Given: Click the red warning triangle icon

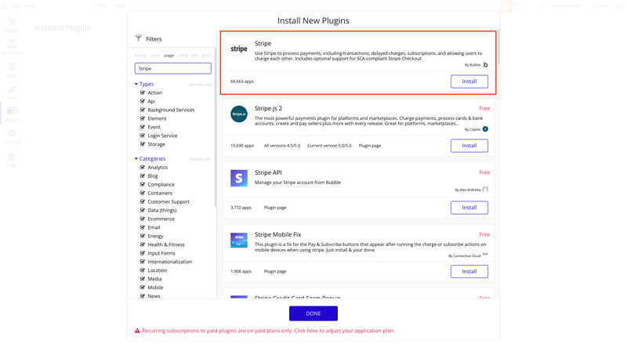Looking at the screenshot, I should 137,331.
